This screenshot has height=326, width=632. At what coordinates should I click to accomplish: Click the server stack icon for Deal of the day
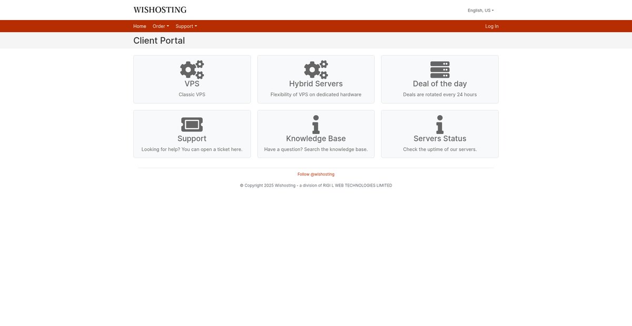tap(440, 69)
